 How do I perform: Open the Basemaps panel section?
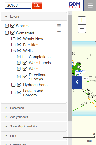click(34, 108)
